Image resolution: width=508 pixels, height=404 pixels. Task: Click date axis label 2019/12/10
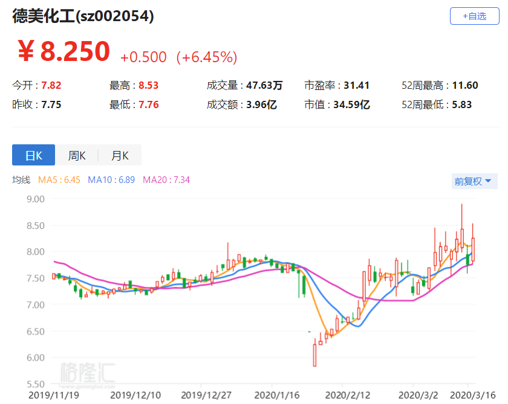(135, 395)
